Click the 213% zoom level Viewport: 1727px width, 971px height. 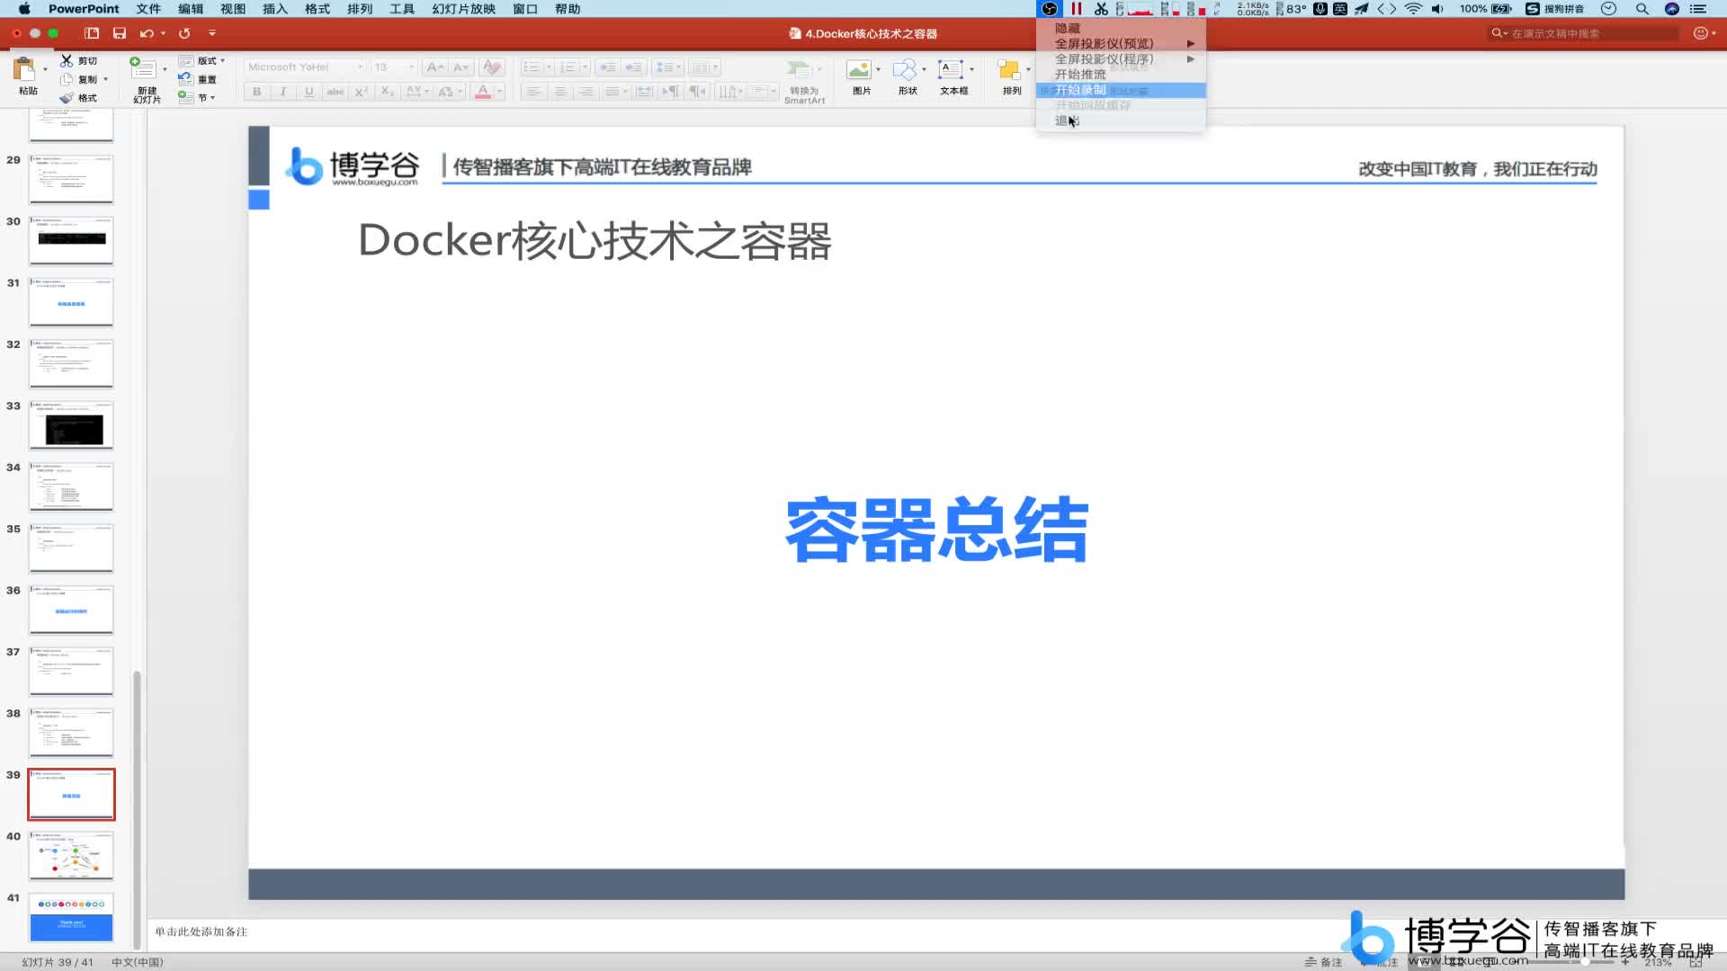pos(1658,962)
